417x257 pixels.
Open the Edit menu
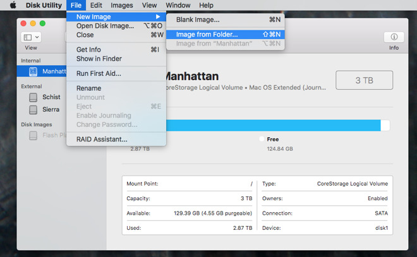pyautogui.click(x=96, y=5)
